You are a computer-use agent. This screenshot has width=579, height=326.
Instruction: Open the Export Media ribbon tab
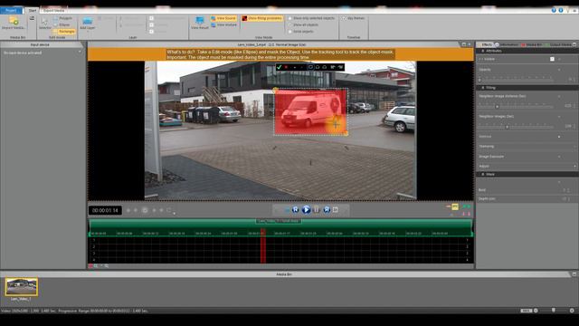click(x=53, y=10)
